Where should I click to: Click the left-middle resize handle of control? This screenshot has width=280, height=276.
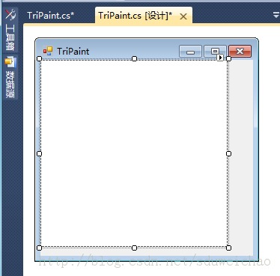[39, 153]
